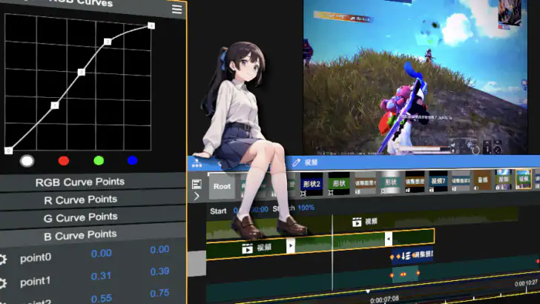Open the point0 gear settings icon

[3, 260]
